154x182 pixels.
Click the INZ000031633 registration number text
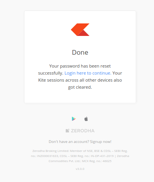point(48,156)
